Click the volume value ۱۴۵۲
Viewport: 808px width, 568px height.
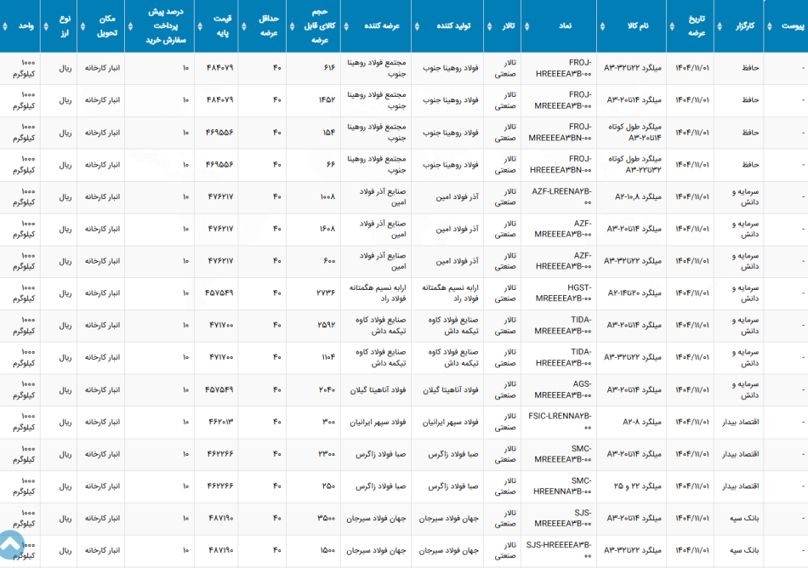click(x=327, y=99)
